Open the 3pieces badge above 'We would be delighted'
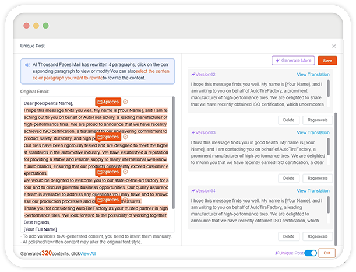The width and height of the screenshot is (356, 272). (108, 172)
